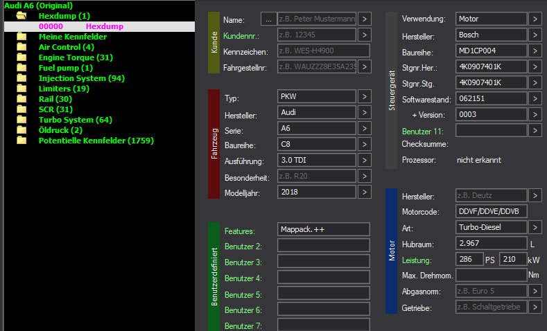Click the Besonderheit input field

click(x=317, y=176)
